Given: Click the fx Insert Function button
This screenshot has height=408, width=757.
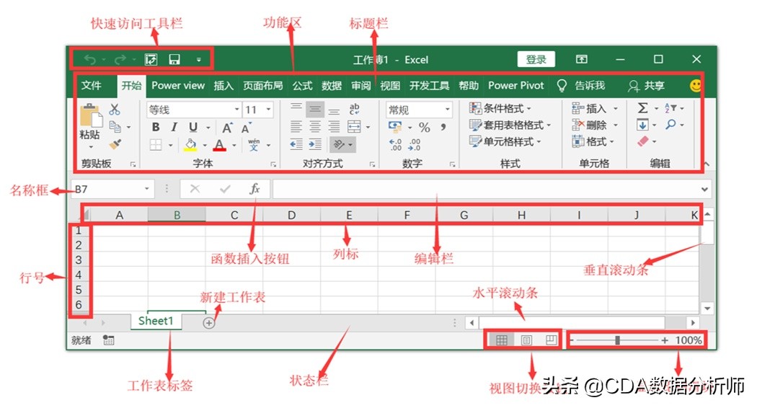Looking at the screenshot, I should click(x=254, y=189).
